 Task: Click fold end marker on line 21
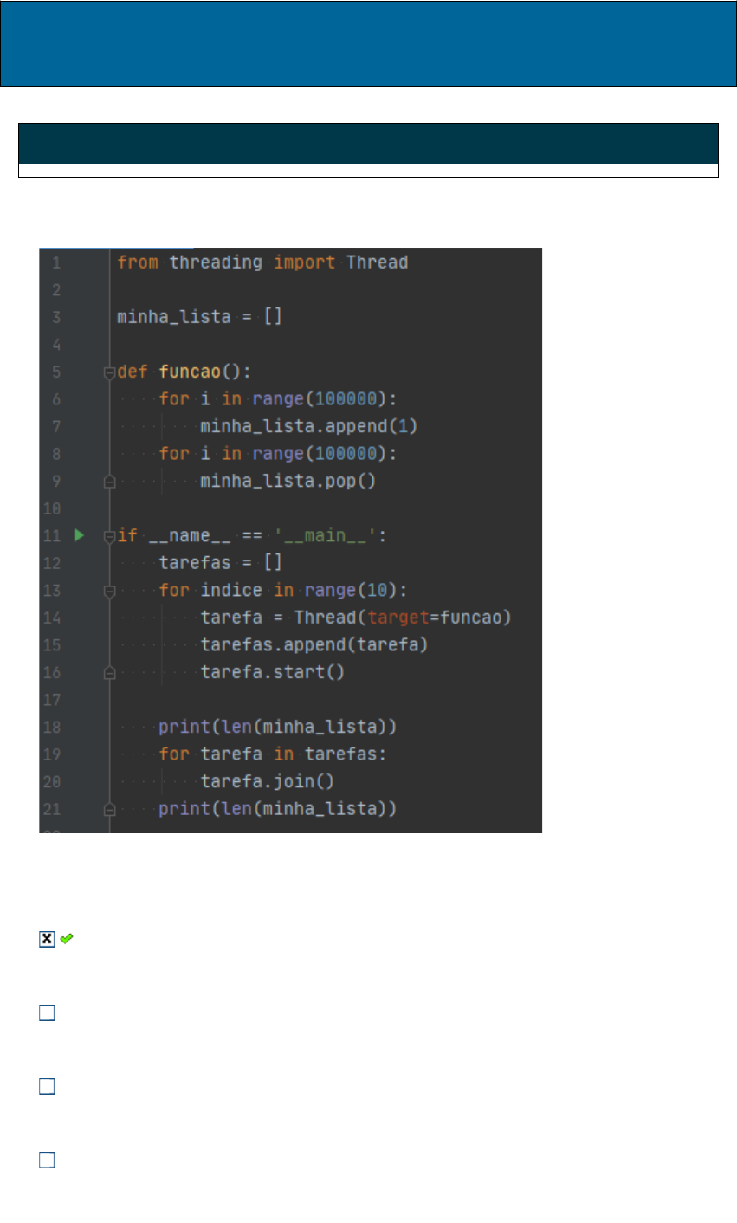click(x=109, y=809)
